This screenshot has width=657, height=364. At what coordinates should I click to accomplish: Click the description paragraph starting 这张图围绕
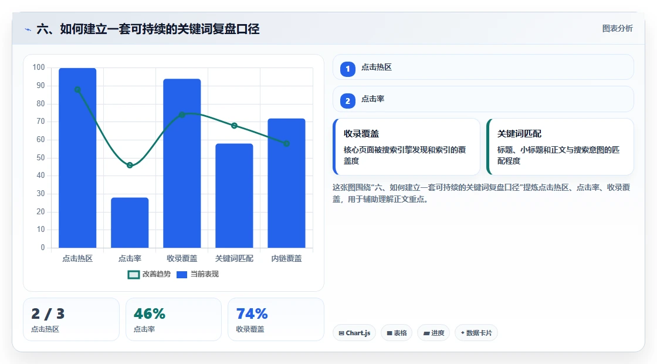coord(482,193)
